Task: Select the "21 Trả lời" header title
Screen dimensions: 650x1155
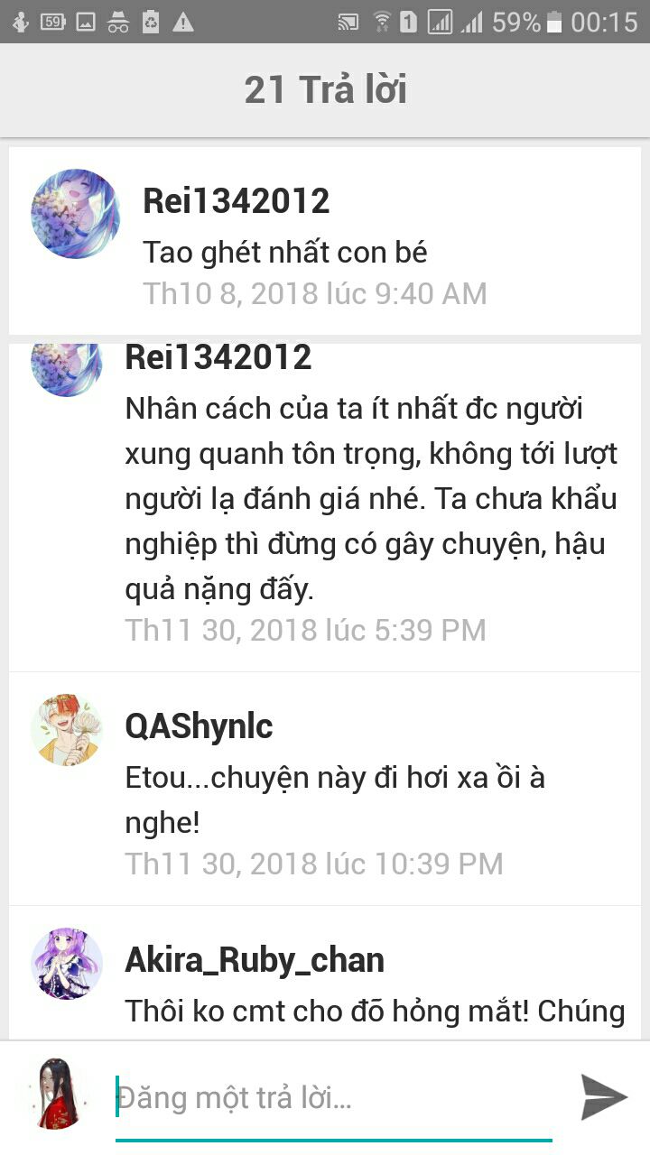Action: point(325,90)
